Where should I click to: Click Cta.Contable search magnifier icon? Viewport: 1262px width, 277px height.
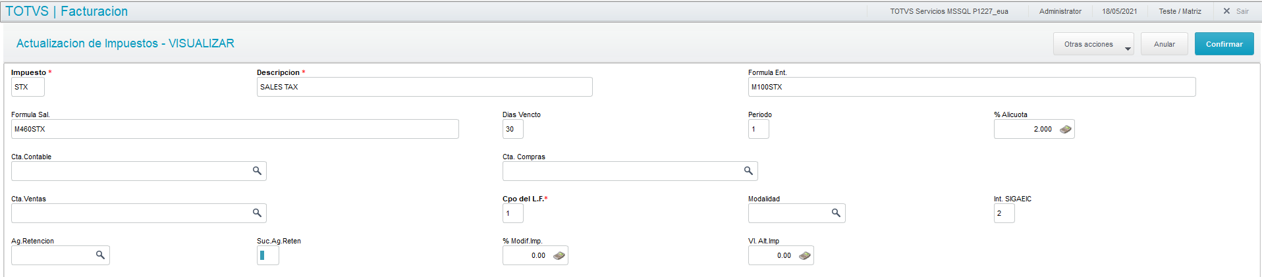pyautogui.click(x=257, y=171)
